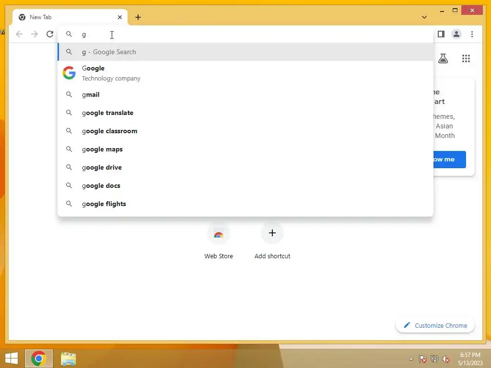
Task: Click the colorful Google G logo
Action: tap(69, 73)
